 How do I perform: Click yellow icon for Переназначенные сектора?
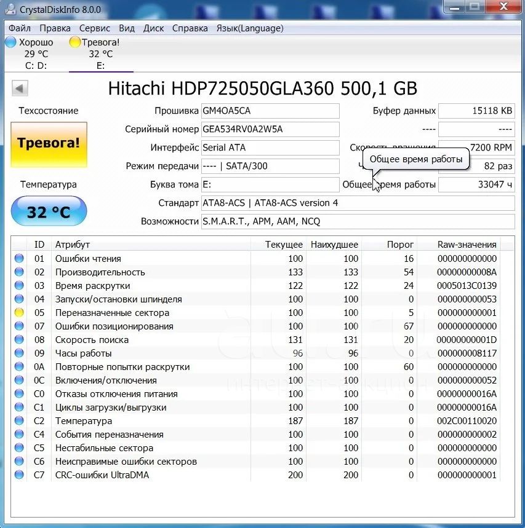19,312
